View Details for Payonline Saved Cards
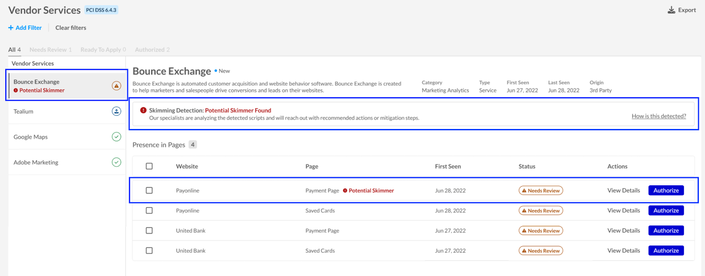 pyautogui.click(x=623, y=210)
